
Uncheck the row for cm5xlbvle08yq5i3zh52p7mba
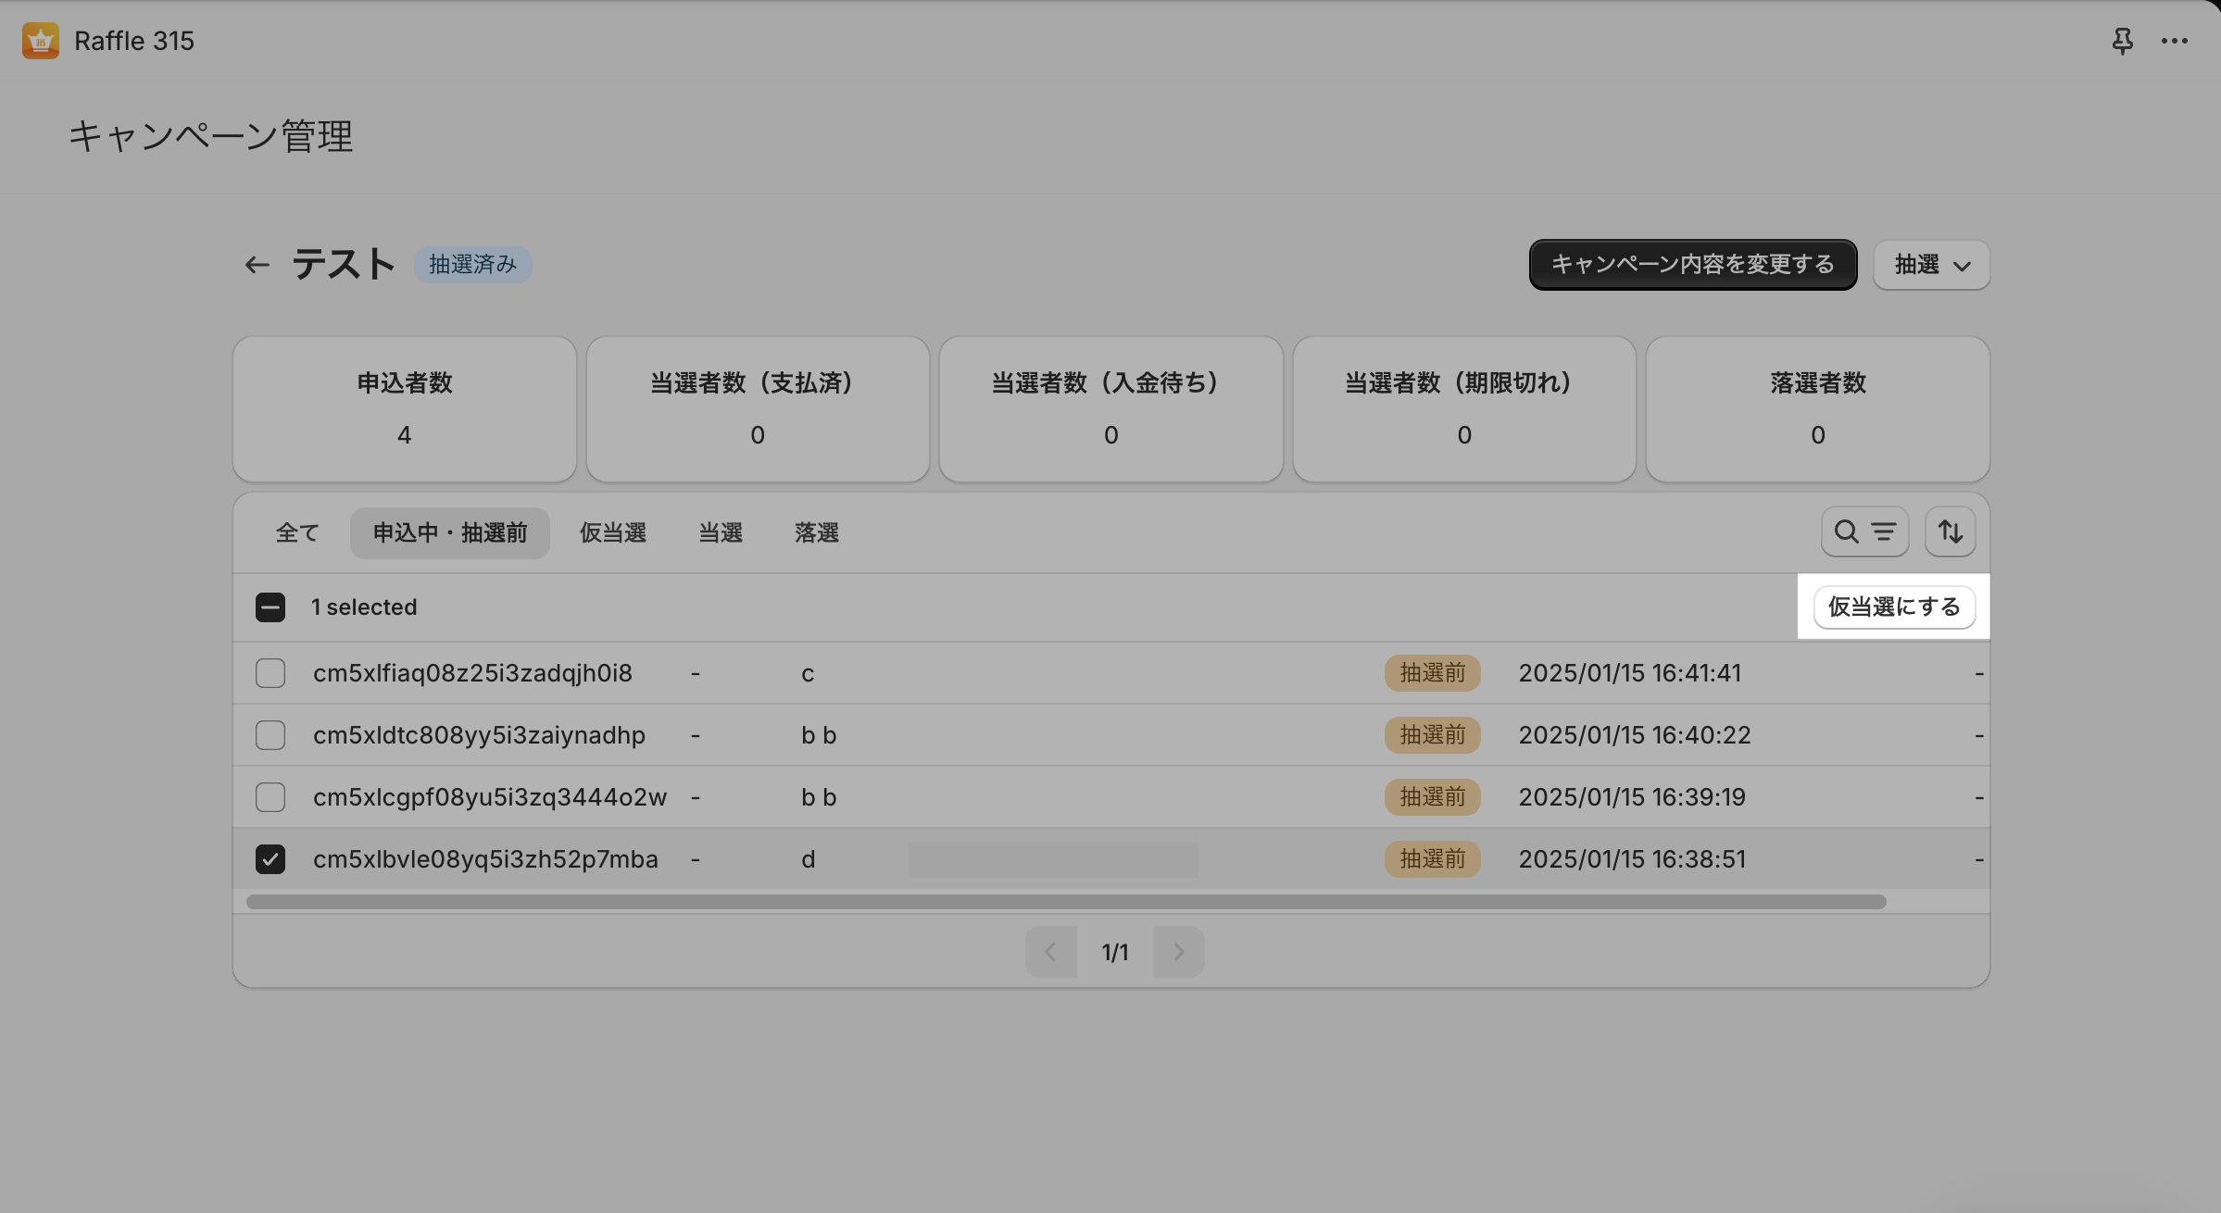[x=270, y=859]
